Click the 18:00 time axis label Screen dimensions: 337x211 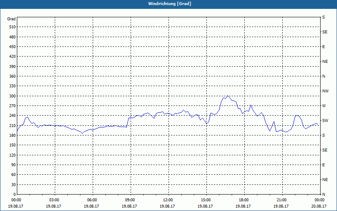[244, 200]
